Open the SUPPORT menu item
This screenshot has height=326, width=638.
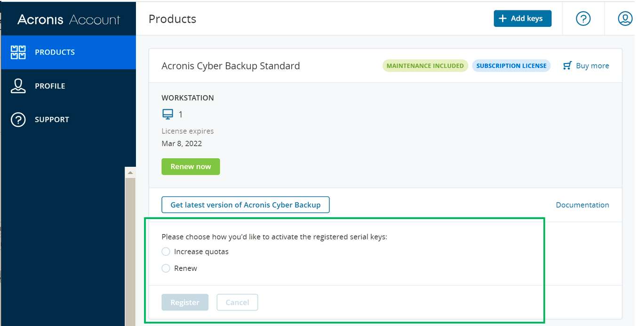point(52,120)
